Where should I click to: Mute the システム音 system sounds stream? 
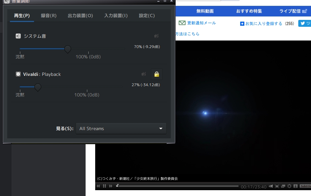156,36
